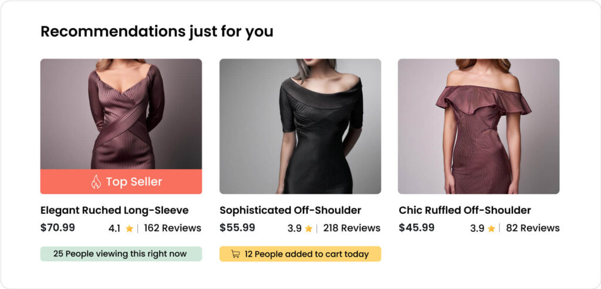Open the 218 Reviews link

[351, 228]
